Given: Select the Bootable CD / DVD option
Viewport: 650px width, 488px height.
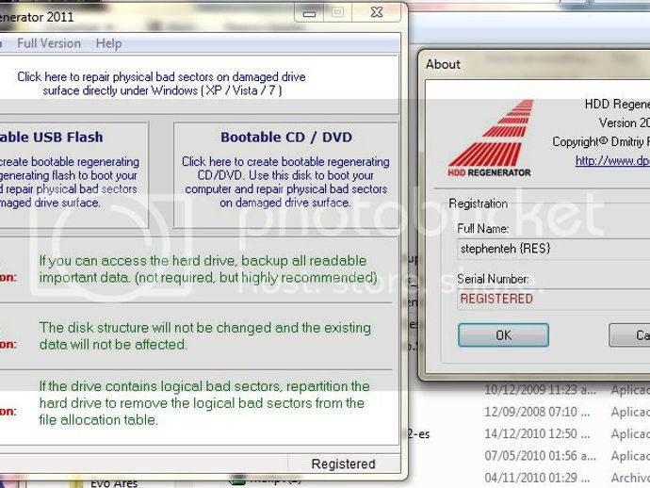Looking at the screenshot, I should pos(286,174).
